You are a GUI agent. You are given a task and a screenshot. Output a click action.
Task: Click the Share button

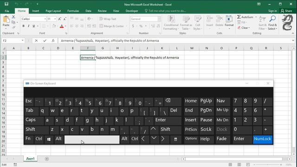(x=286, y=11)
